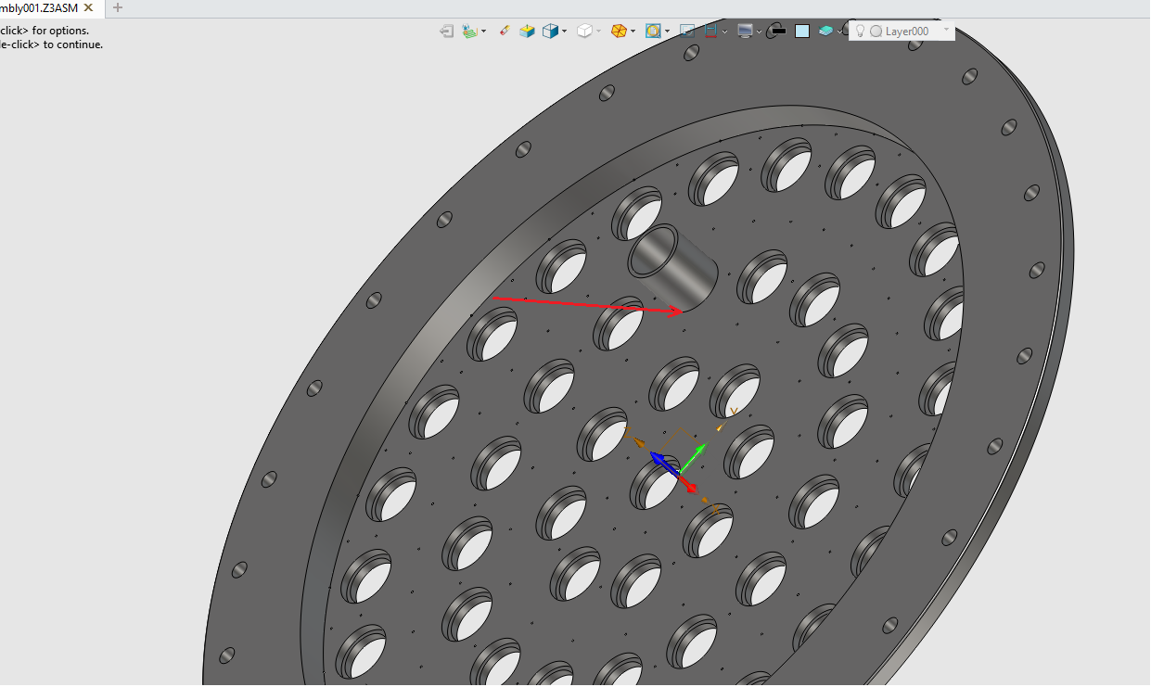Click the square frame toolbar icon
The width and height of the screenshot is (1151, 687).
coord(687,31)
